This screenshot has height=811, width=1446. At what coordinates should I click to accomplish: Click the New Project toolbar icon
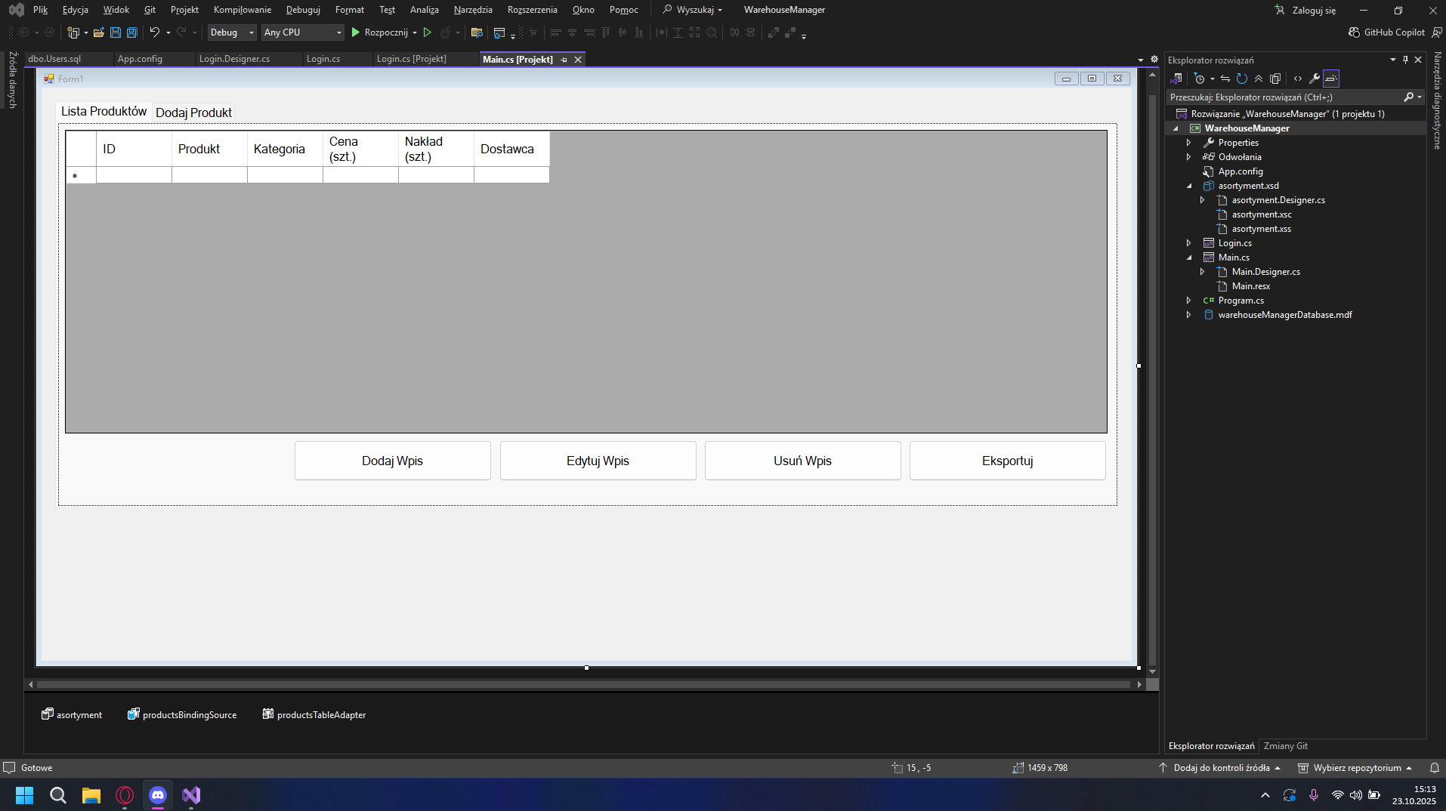73,32
